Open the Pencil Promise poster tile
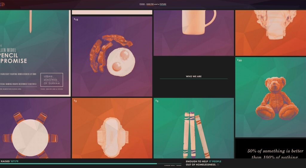 coord(35,53)
